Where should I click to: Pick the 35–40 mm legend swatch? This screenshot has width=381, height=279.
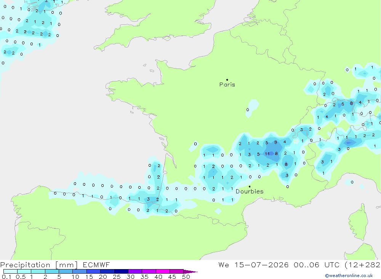(x=149, y=271)
